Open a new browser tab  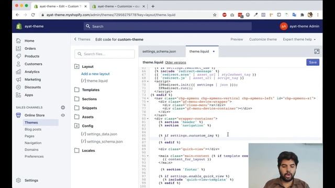(x=153, y=6)
